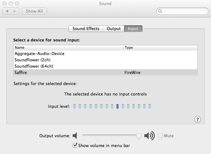Disable Show volume in menu bar
The height and width of the screenshot is (154, 211).
click(x=75, y=145)
